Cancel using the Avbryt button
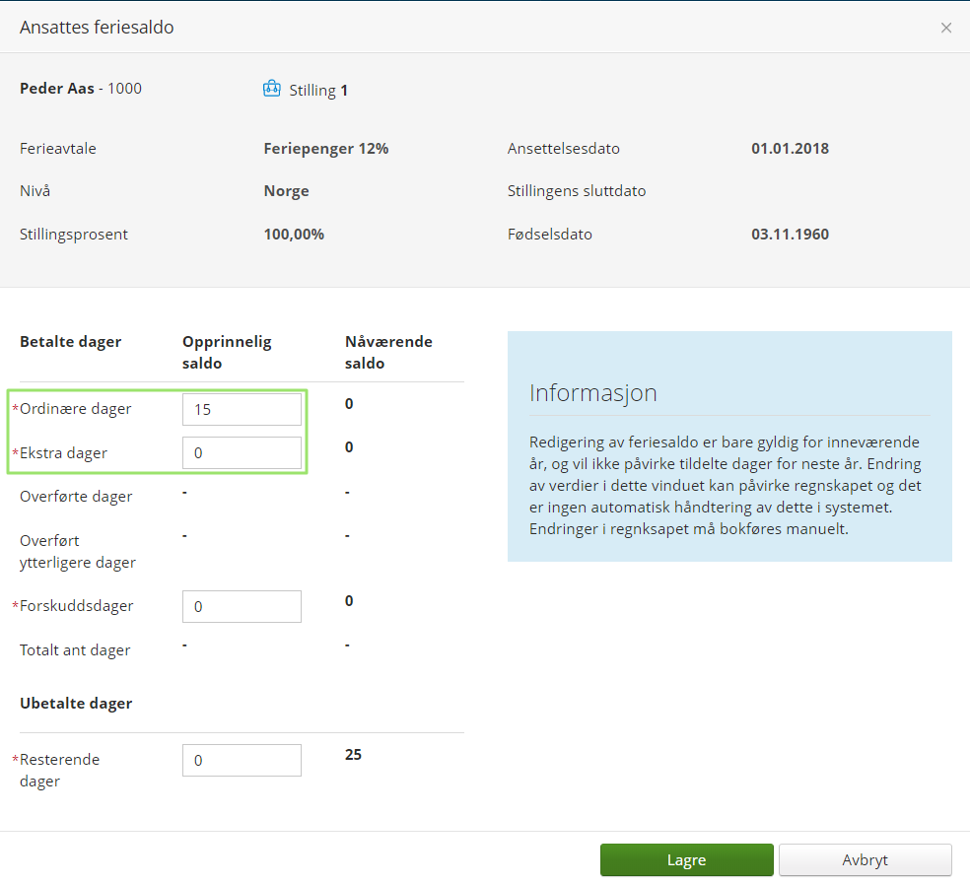The height and width of the screenshot is (884, 970). coord(865,859)
